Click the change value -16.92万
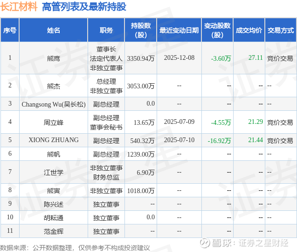297x252 pixels. 219,141
